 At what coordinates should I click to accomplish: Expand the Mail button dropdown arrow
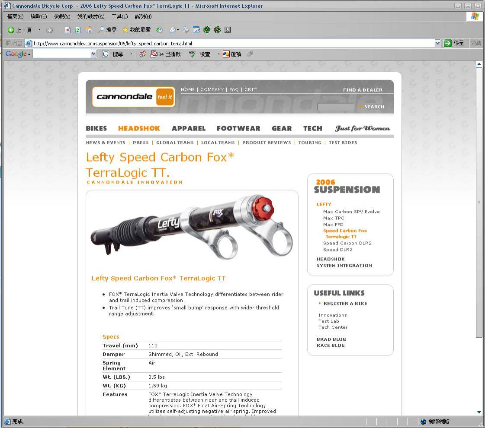178,30
